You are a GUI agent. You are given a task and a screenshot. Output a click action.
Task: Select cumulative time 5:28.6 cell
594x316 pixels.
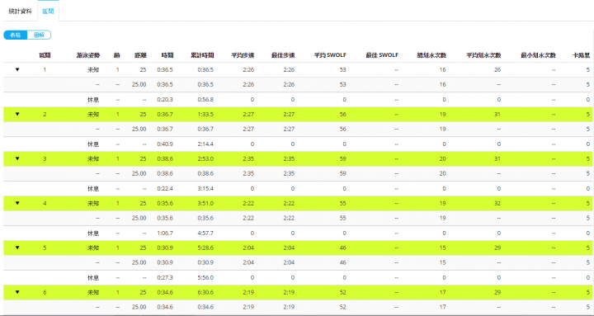(205, 248)
